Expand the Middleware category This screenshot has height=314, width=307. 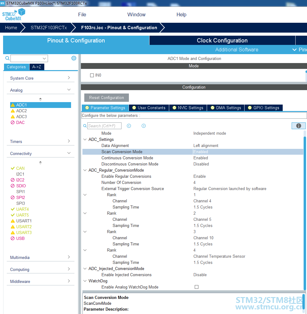69,281
